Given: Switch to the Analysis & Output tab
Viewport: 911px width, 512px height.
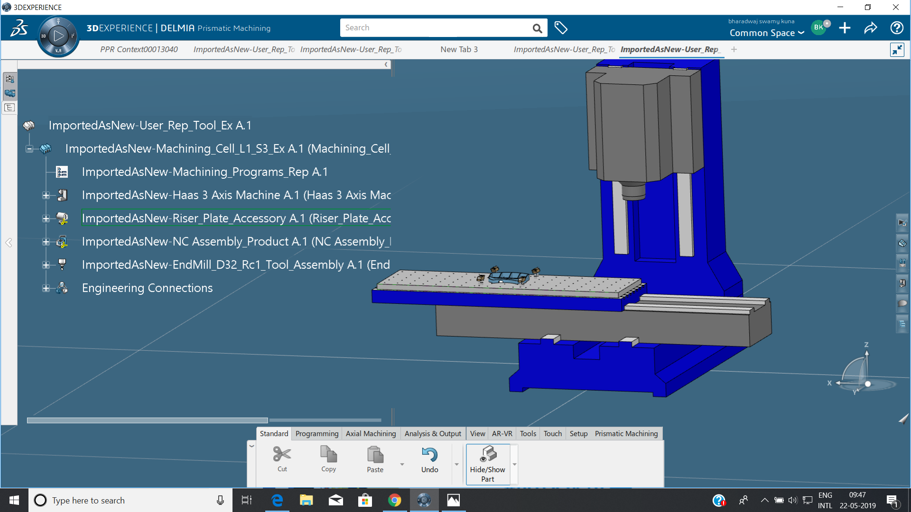Looking at the screenshot, I should [433, 434].
